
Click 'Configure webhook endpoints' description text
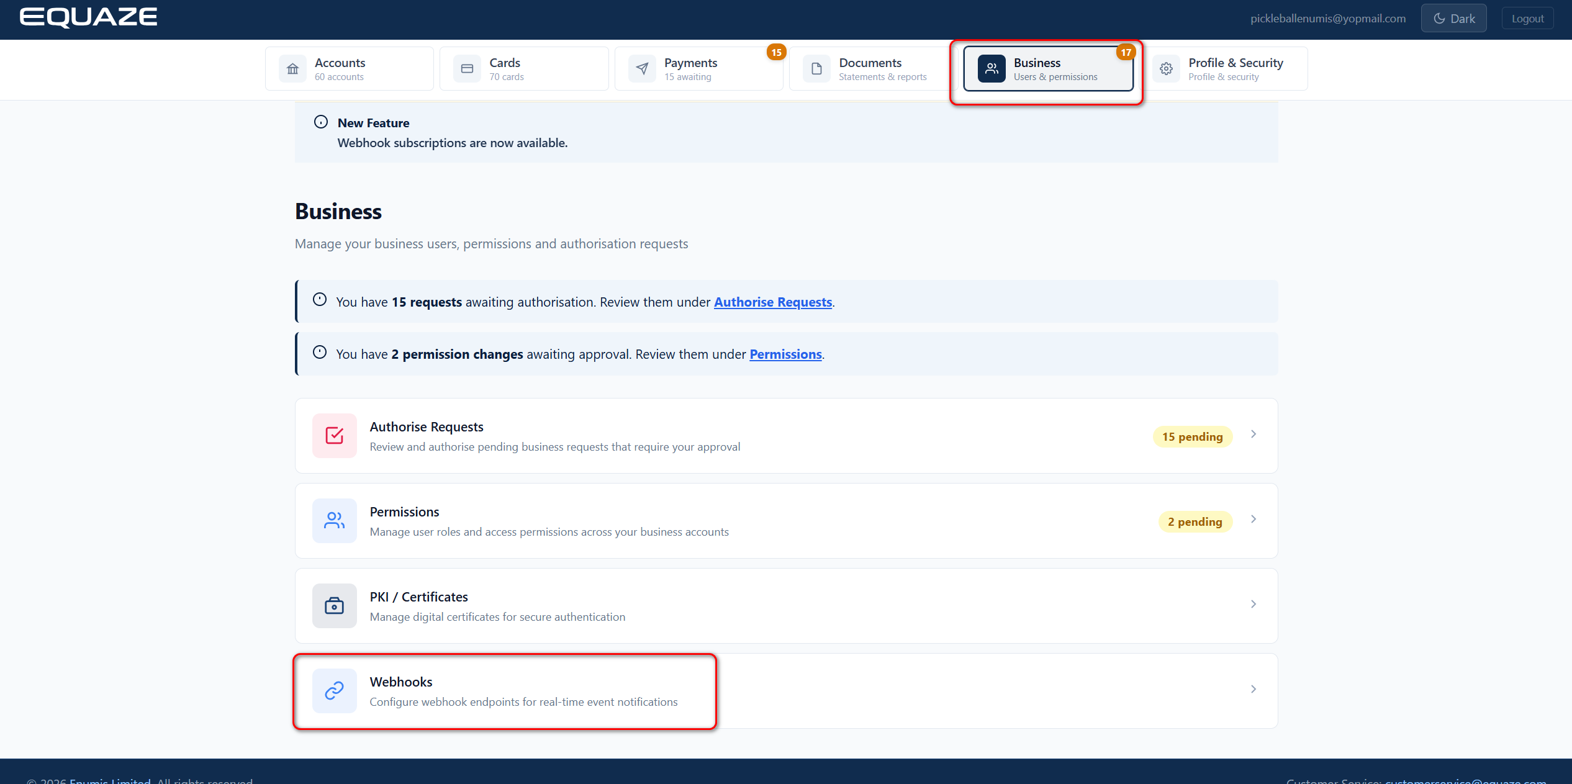point(524,702)
